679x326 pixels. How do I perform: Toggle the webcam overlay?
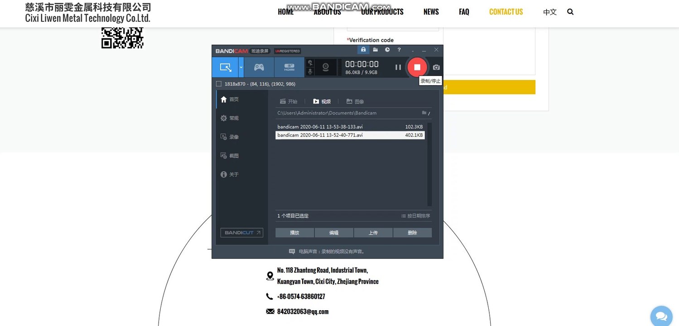325,67
